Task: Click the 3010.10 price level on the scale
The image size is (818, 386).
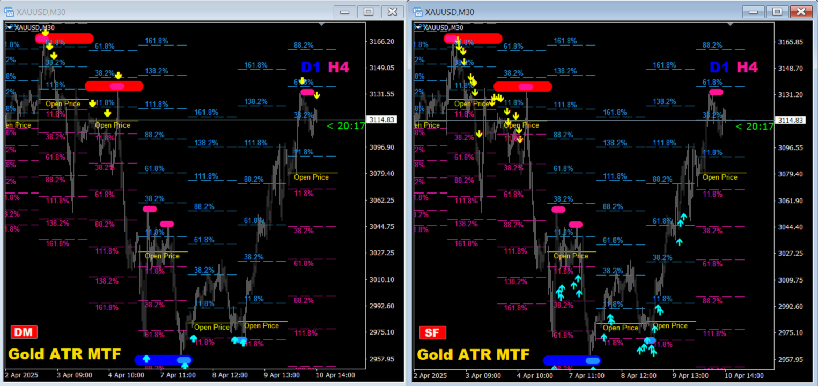Action: pyautogui.click(x=382, y=279)
